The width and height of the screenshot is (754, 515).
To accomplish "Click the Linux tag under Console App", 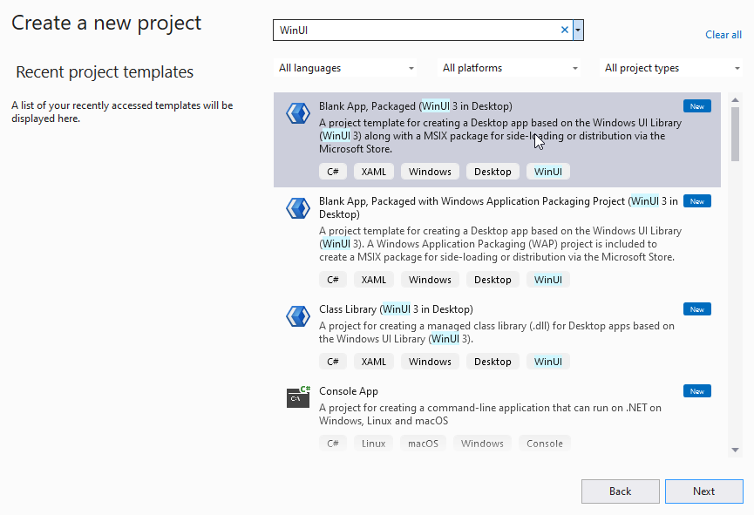I will click(373, 443).
